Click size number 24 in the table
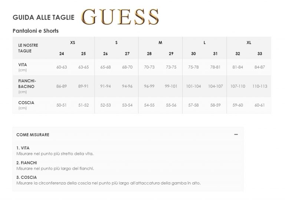The width and height of the screenshot is (285, 200). 62,54
